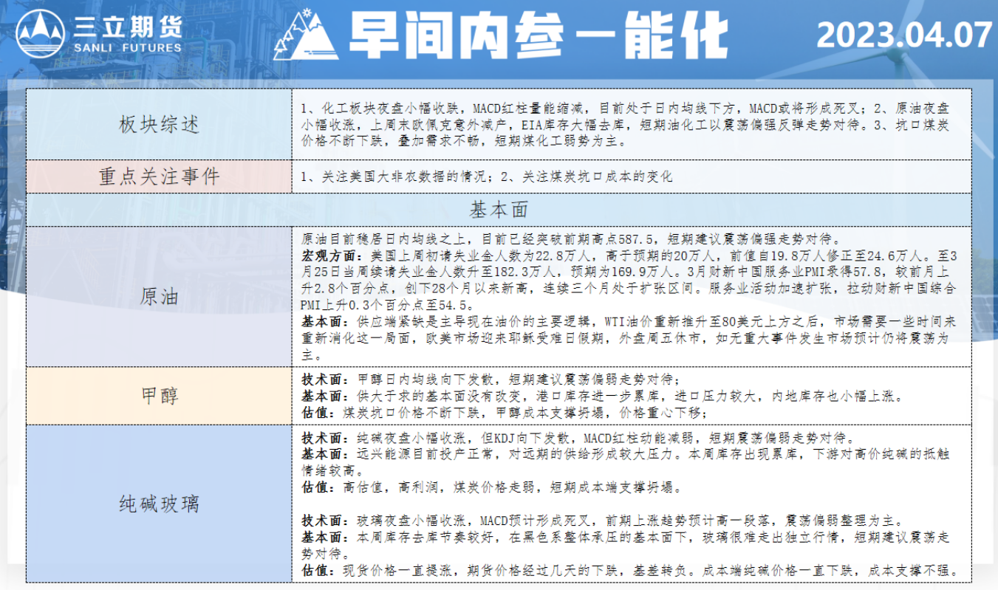Select the 原油 row header cell

pyautogui.click(x=160, y=297)
